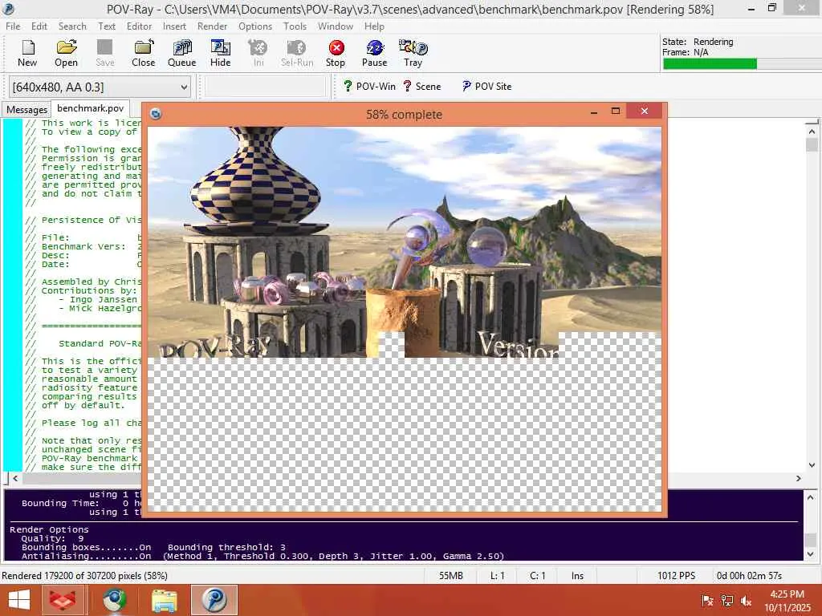Hide the render window with Hide icon

(220, 54)
